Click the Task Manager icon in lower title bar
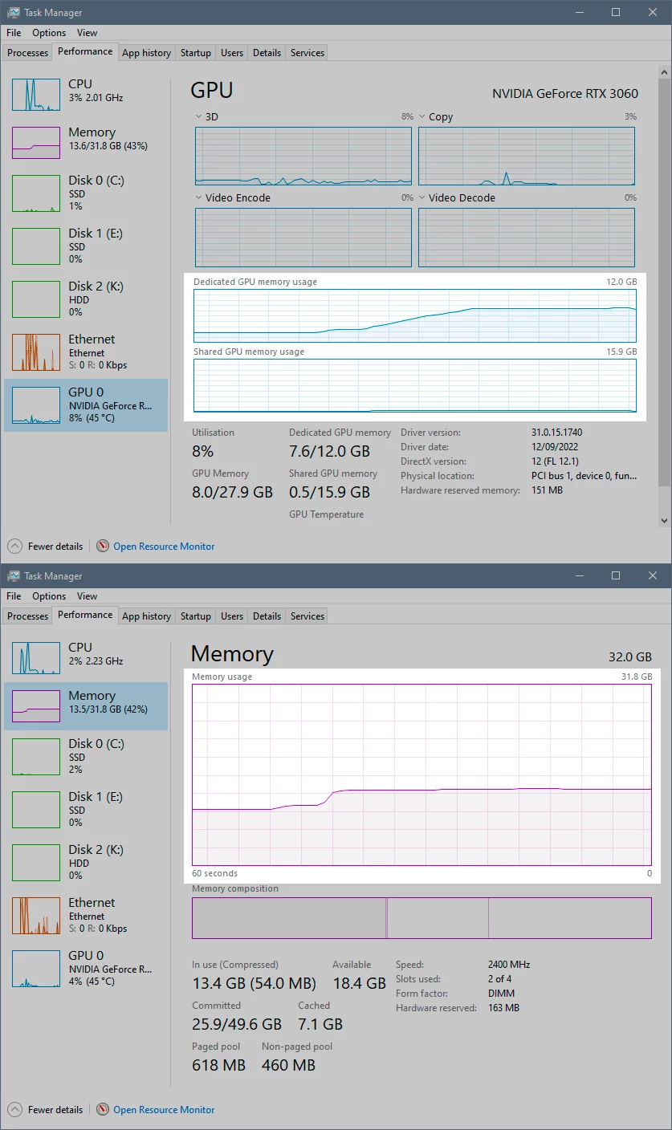The width and height of the screenshot is (672, 1130). (14, 576)
